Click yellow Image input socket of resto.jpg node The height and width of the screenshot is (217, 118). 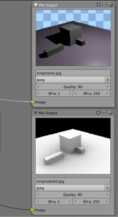32,102
